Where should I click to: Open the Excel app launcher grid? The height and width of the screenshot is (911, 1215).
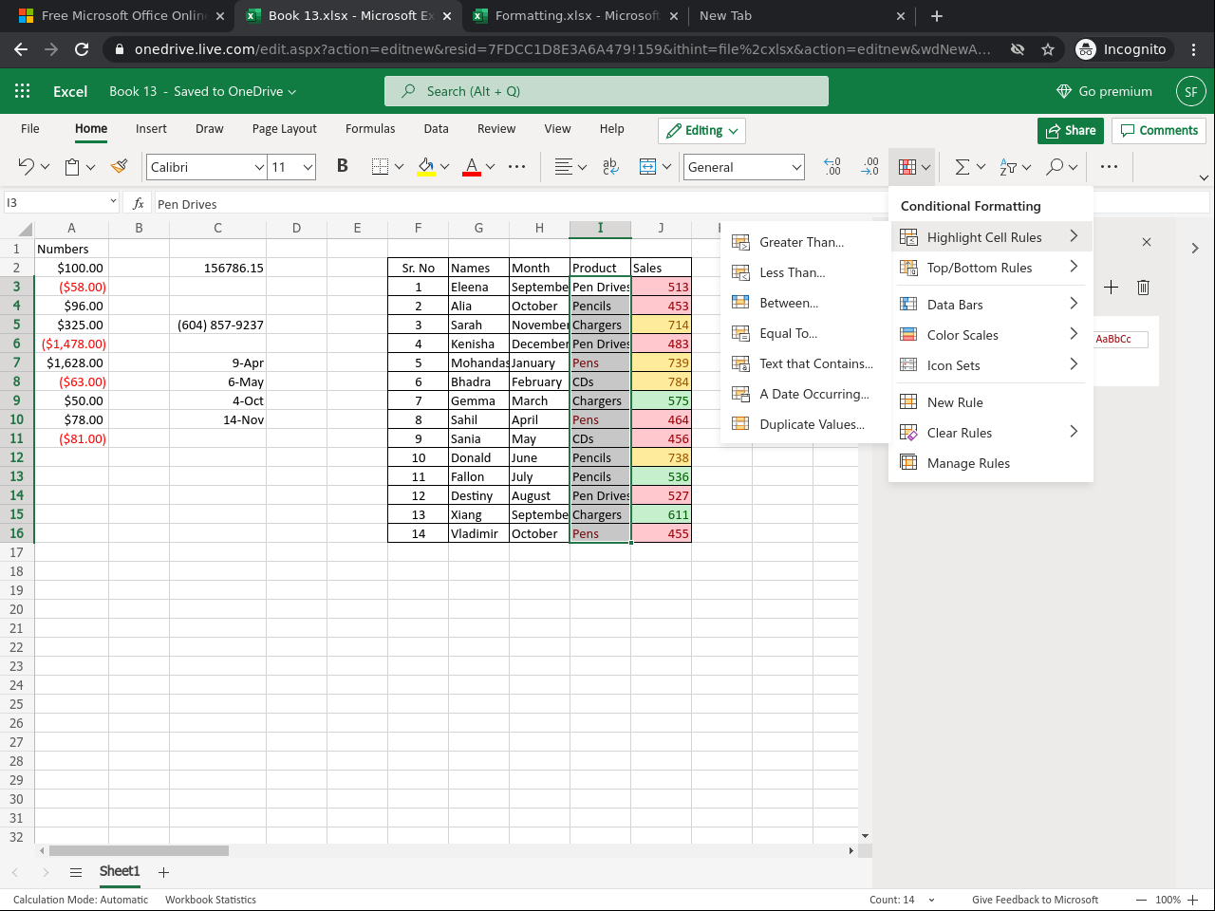pos(23,91)
